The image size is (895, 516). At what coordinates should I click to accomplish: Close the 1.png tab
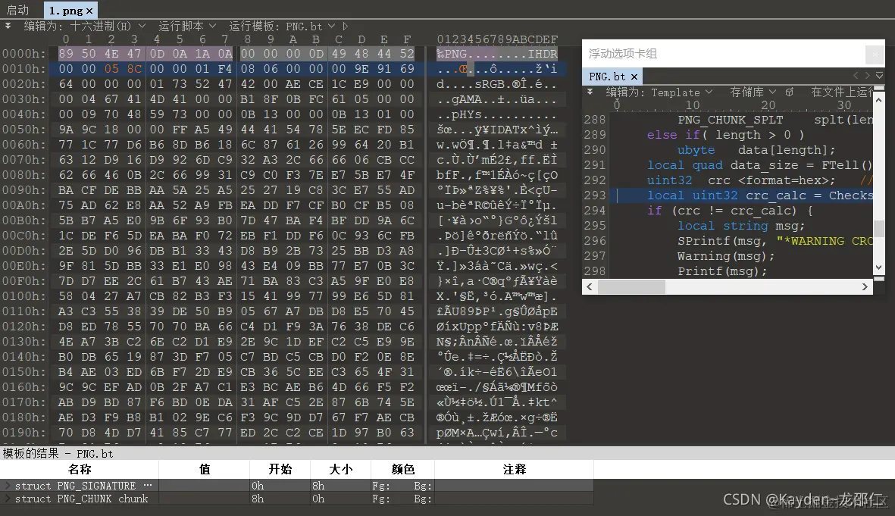[x=89, y=11]
